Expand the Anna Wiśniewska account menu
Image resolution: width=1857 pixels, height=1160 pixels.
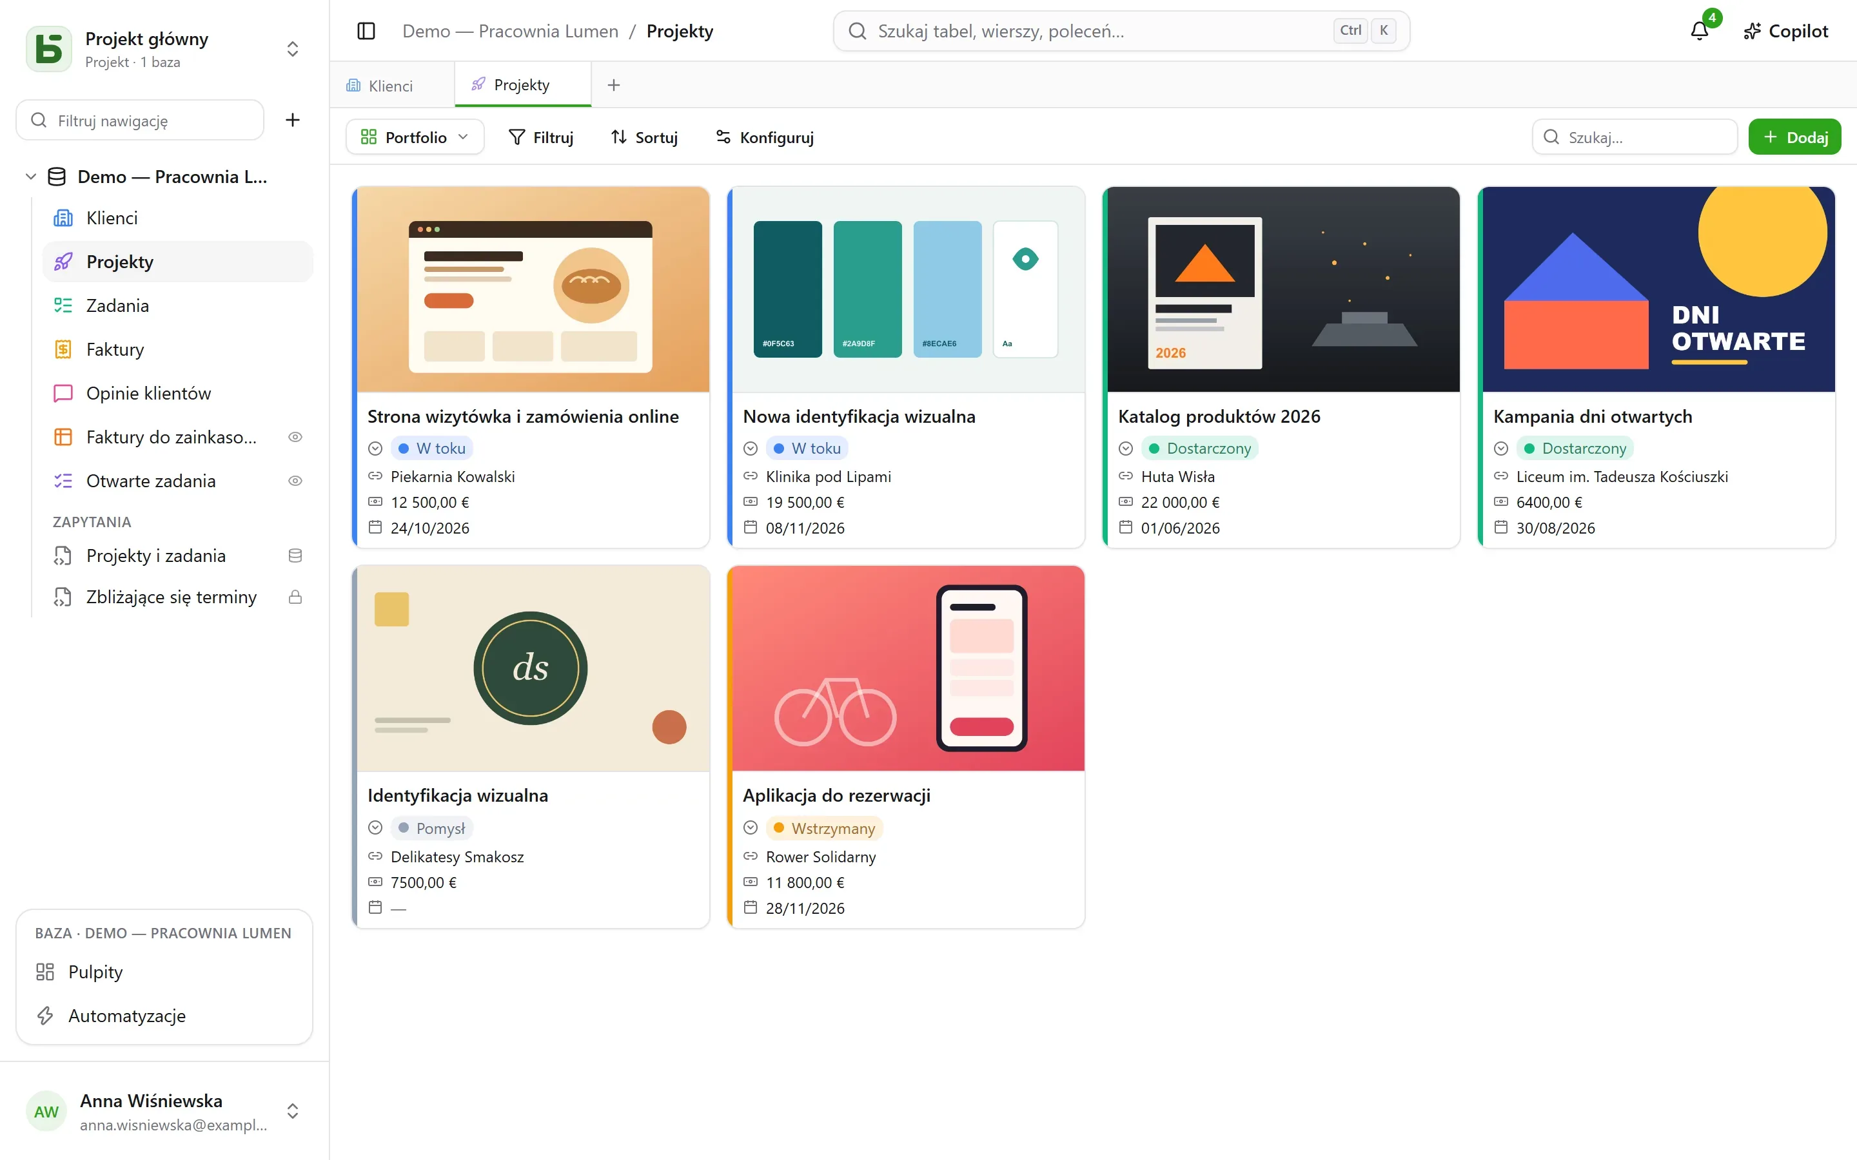(x=292, y=1111)
